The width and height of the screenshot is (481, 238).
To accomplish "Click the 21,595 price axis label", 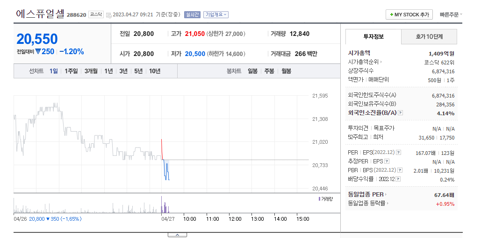I will click(x=320, y=96).
